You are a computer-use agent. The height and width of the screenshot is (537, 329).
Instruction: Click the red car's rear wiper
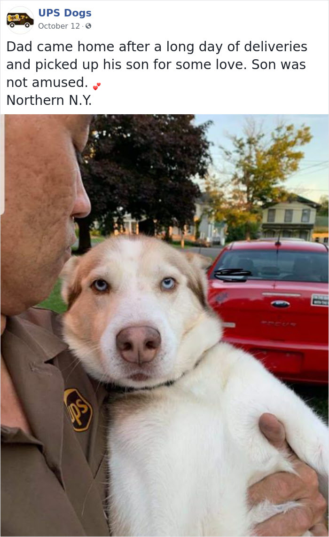(x=233, y=275)
